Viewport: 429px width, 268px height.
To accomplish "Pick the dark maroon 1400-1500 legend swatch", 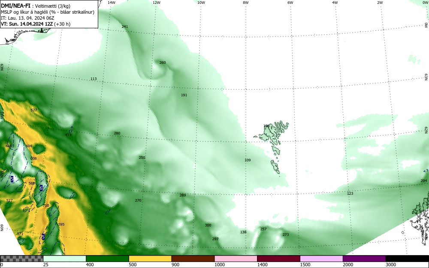I will tap(278, 259).
